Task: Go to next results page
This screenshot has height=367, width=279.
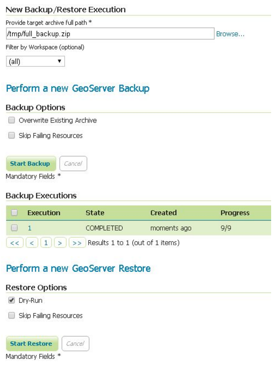Action: click(60, 243)
